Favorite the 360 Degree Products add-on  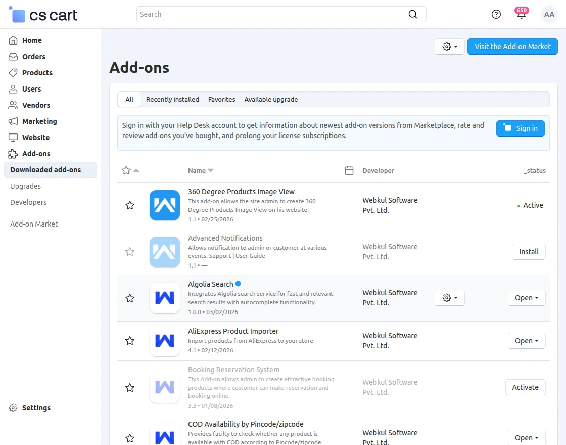(x=130, y=205)
